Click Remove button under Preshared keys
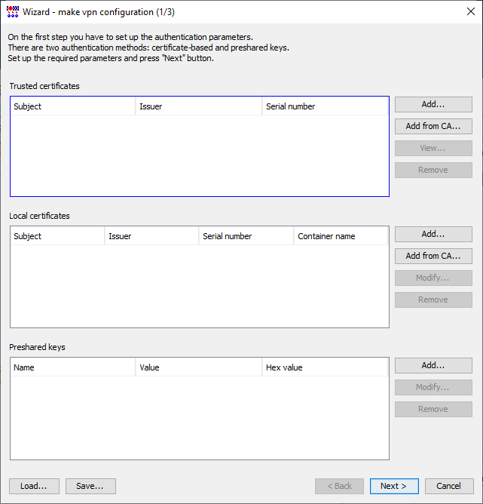 (x=433, y=409)
